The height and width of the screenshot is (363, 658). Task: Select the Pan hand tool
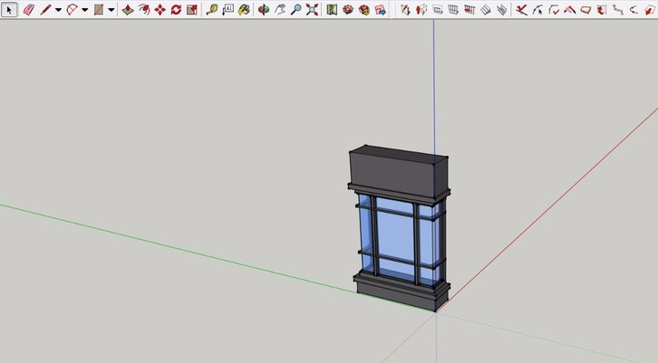click(280, 10)
